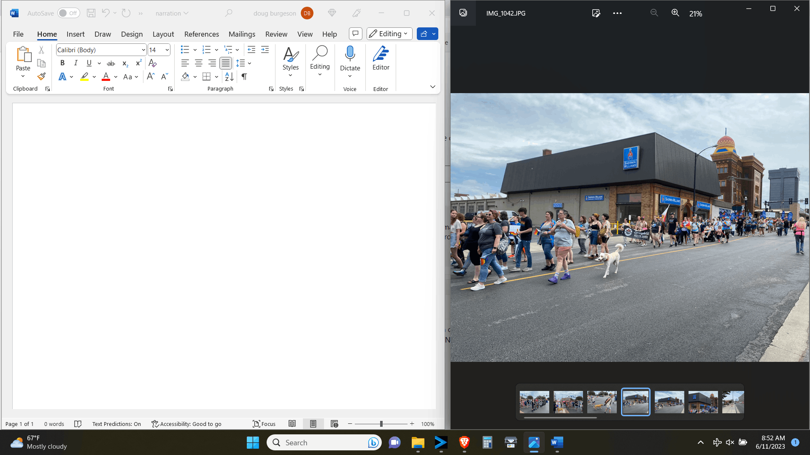The image size is (810, 455).
Task: Open the Comments pane icon
Action: click(356, 34)
